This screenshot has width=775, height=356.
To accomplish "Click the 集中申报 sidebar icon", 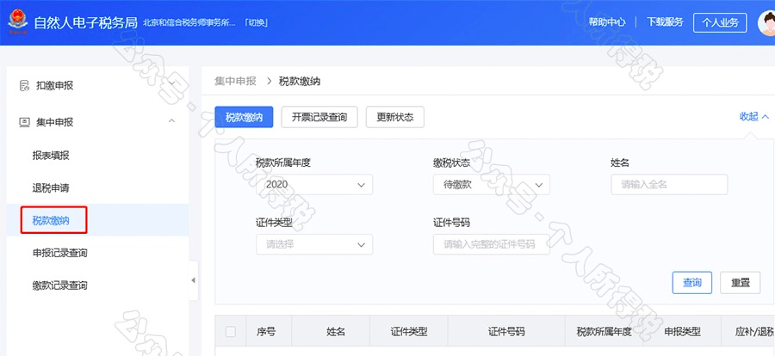I will click(x=24, y=122).
